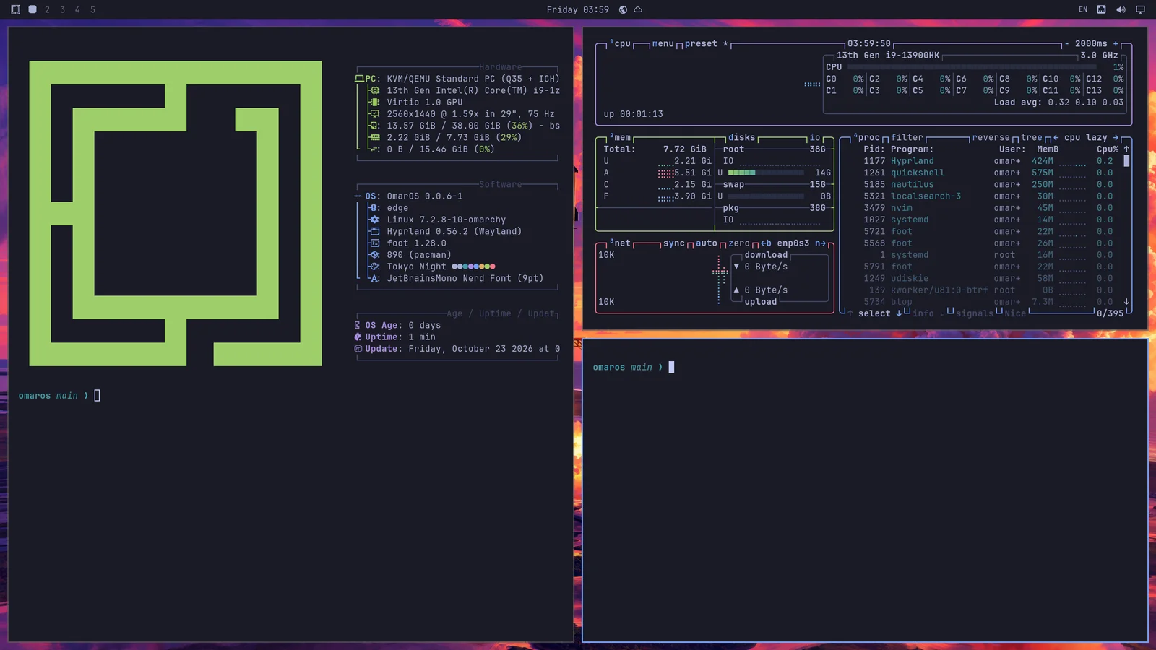Viewport: 1156px width, 650px height.
Task: Click the proc filter field
Action: [907, 137]
